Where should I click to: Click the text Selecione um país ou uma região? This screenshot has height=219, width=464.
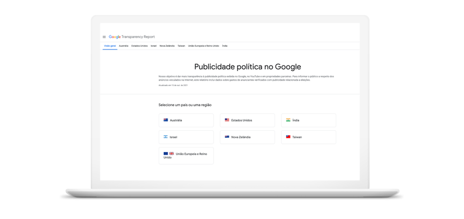185,105
